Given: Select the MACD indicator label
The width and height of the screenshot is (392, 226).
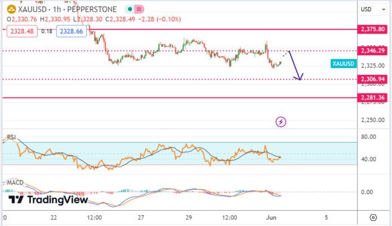Looking at the screenshot, I should point(14,183).
